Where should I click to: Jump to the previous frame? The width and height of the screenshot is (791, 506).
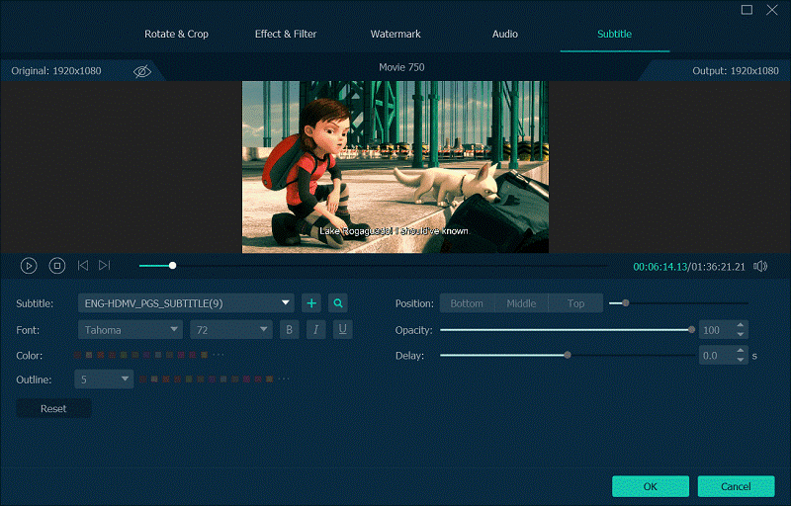[x=83, y=265]
